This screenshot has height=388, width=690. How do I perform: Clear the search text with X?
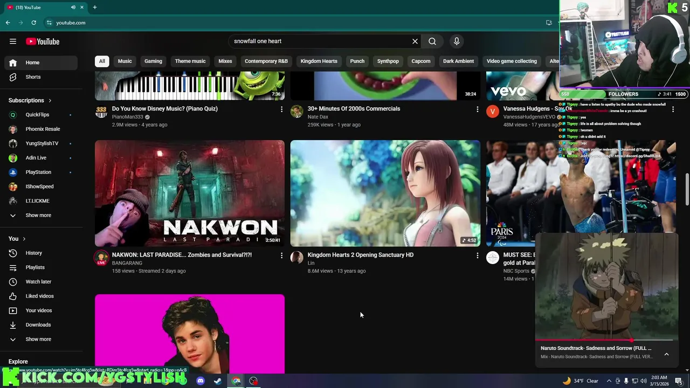pos(415,41)
